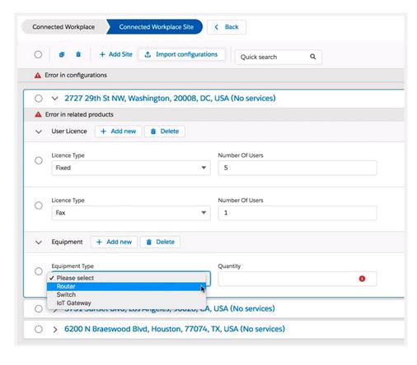Open the Fax Licence Type dropdown

[131, 213]
